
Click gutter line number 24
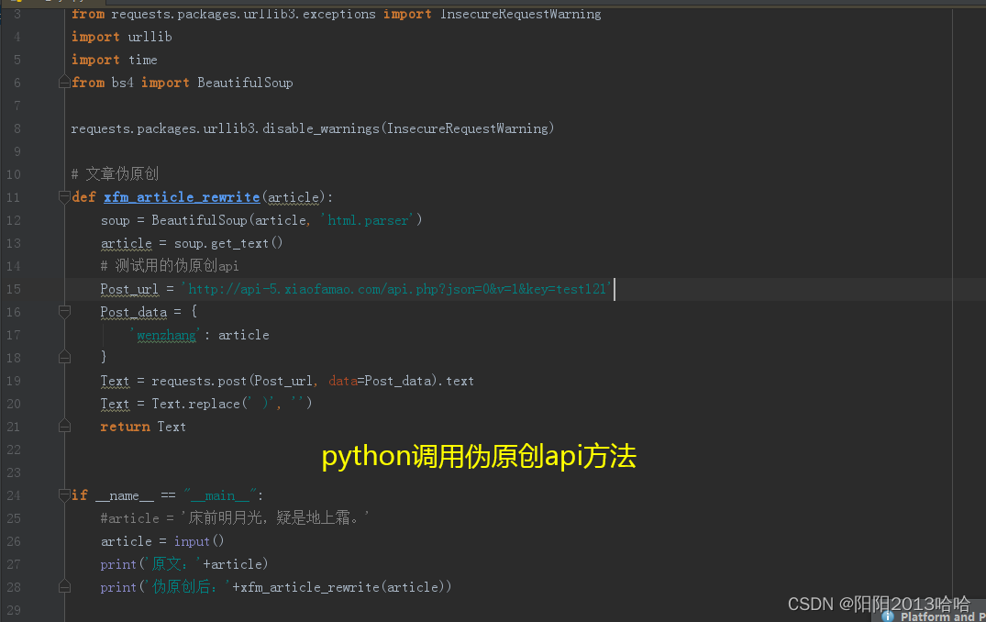[13, 495]
